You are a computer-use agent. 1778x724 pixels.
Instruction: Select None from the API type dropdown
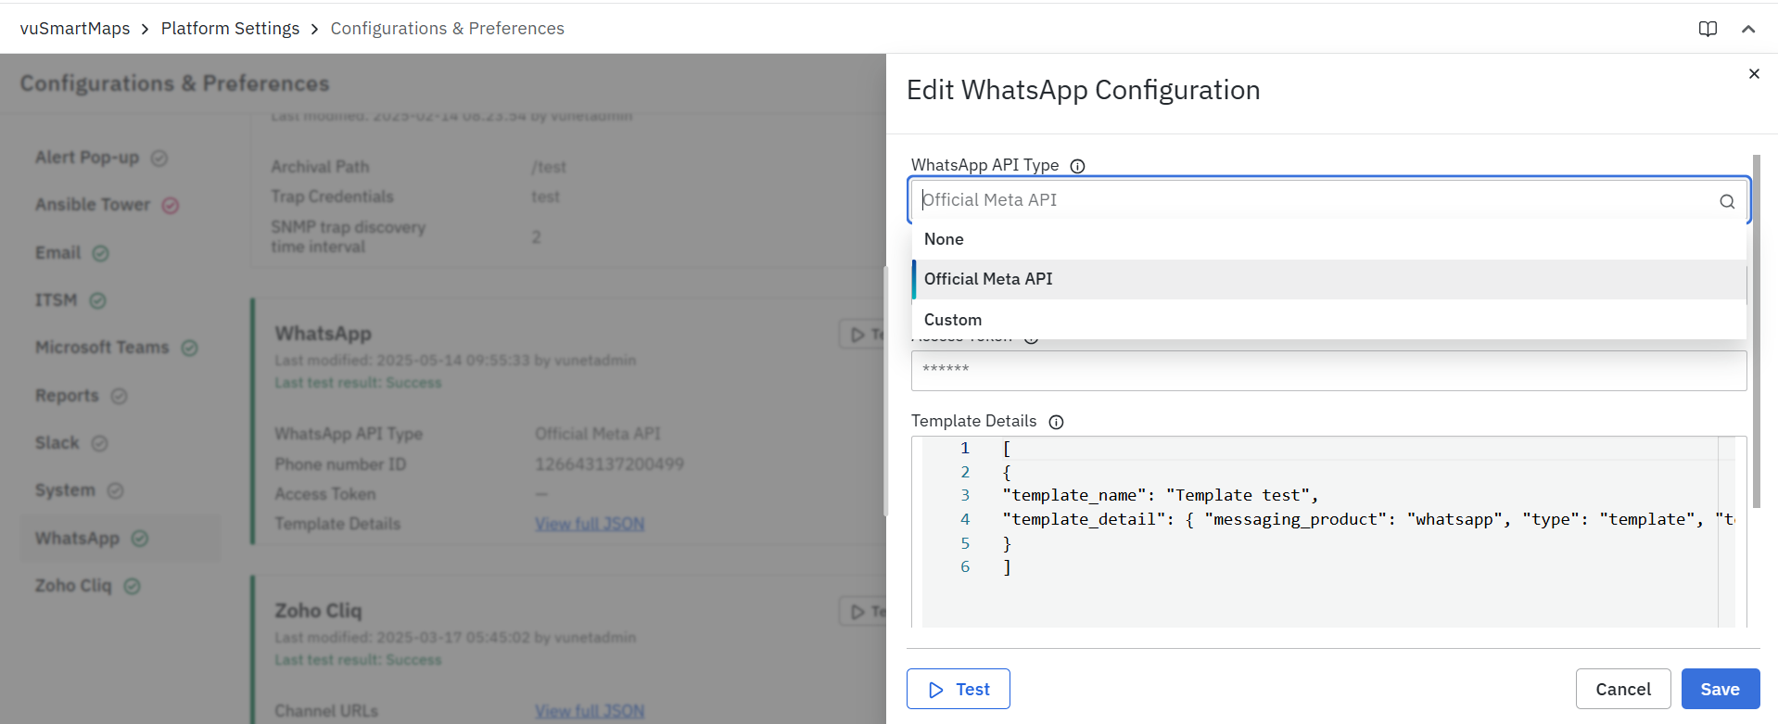pyautogui.click(x=944, y=239)
